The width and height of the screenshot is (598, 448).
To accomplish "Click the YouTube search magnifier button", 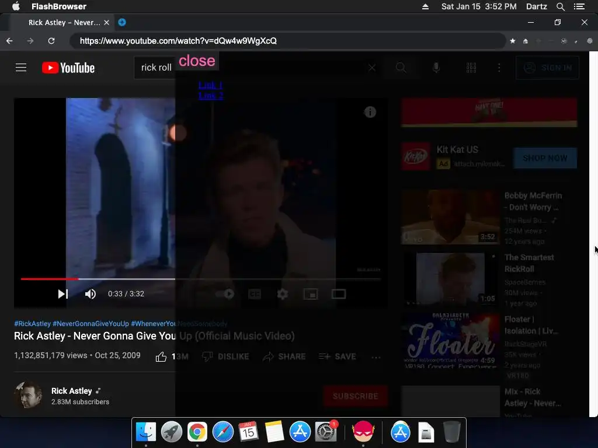I will [x=401, y=68].
